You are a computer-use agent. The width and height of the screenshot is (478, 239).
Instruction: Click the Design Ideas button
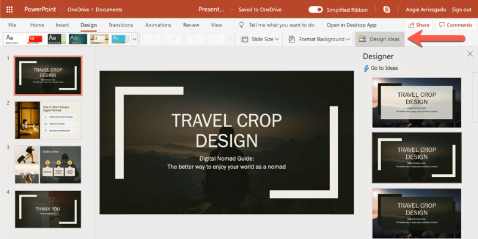coord(380,39)
